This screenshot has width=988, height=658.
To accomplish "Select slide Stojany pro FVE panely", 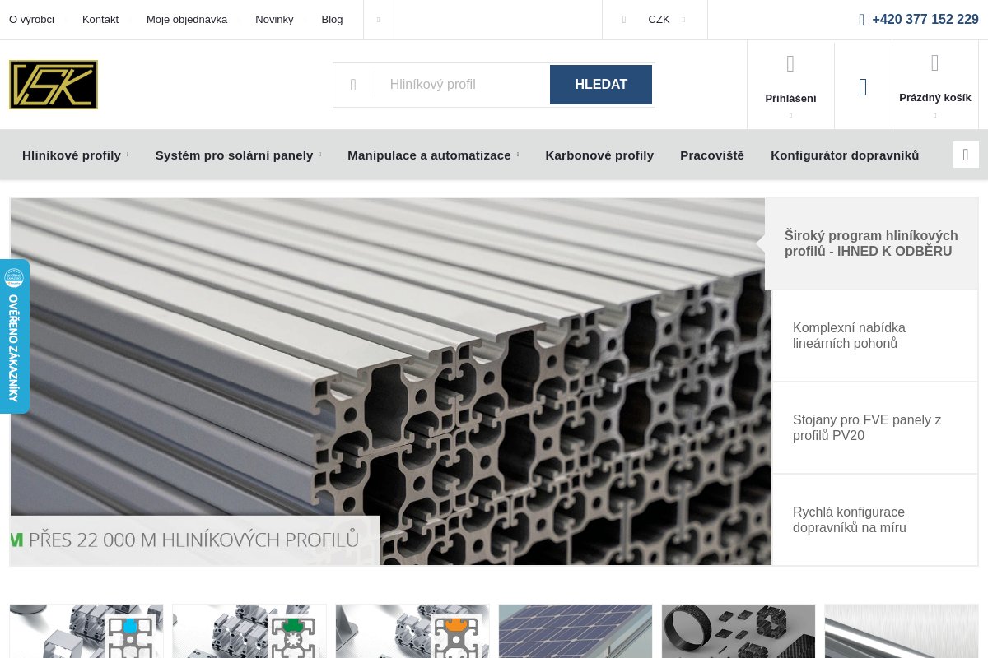I will tap(875, 428).
